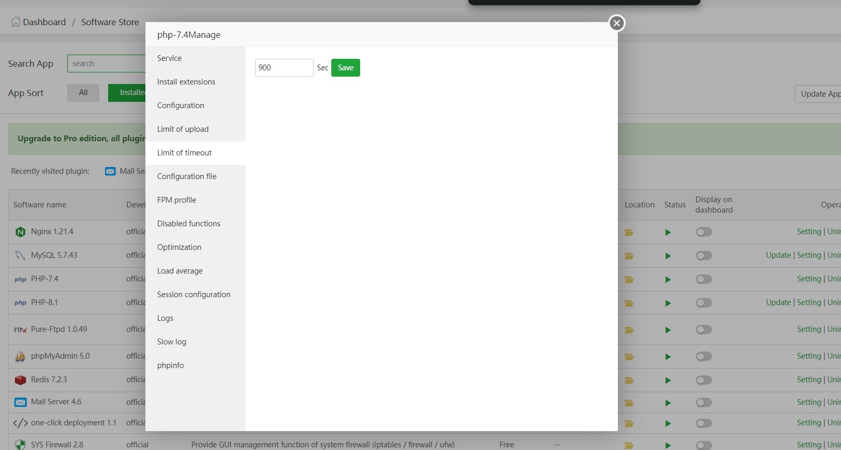Open the Nginx location folder
Image resolution: width=841 pixels, height=450 pixels.
(629, 232)
